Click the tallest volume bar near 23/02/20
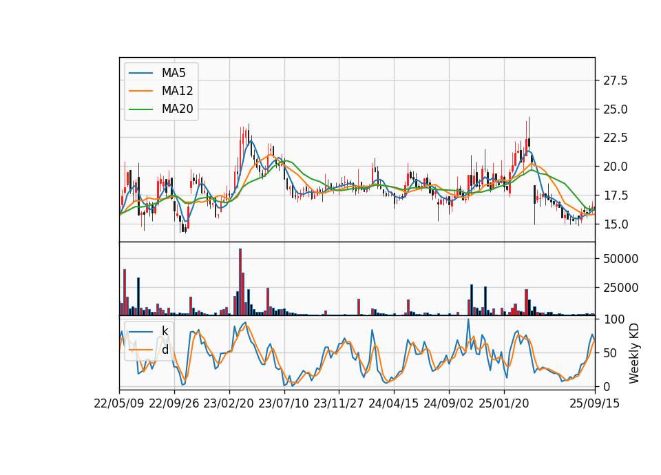This screenshot has width=661, height=475. click(240, 282)
